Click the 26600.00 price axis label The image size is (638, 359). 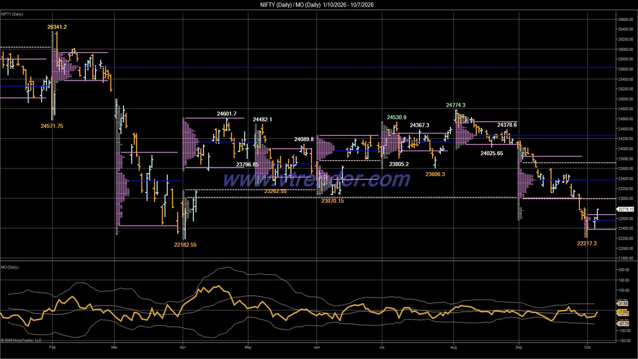(625, 20)
